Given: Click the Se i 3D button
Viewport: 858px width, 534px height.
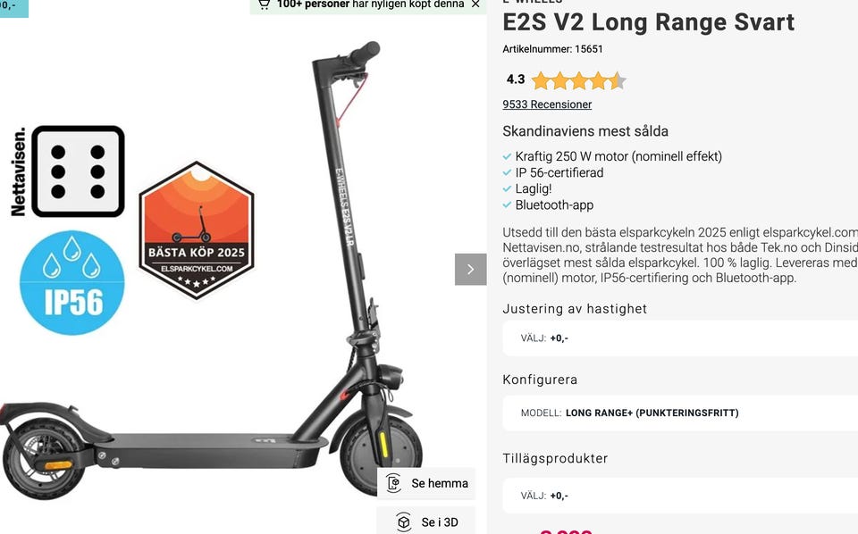Looking at the screenshot, I should click(426, 522).
